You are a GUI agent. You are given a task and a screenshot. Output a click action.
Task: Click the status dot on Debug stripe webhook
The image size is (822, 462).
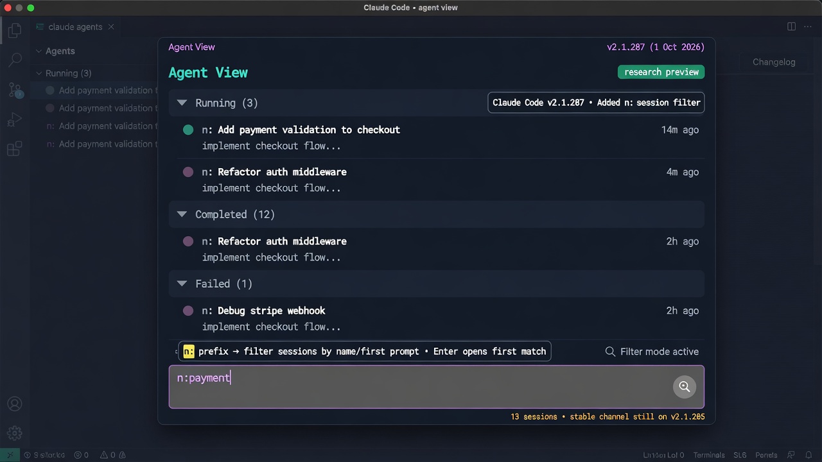[188, 311]
